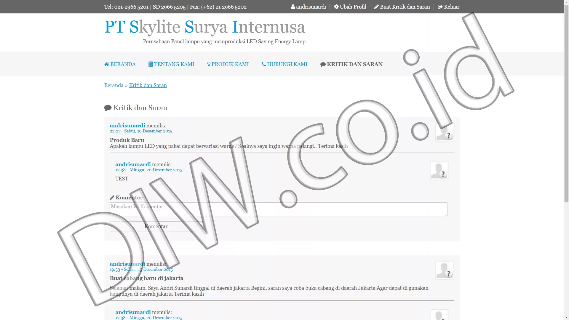Log out using the Keluar link
The image size is (569, 320).
pyautogui.click(x=448, y=7)
